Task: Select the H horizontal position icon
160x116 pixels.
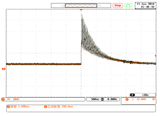Action: pos(102,99)
